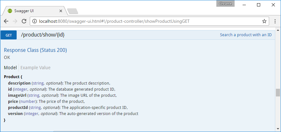Collapse the /product/show/{id} endpoint path
This screenshot has width=281, height=132.
[x=43, y=35]
